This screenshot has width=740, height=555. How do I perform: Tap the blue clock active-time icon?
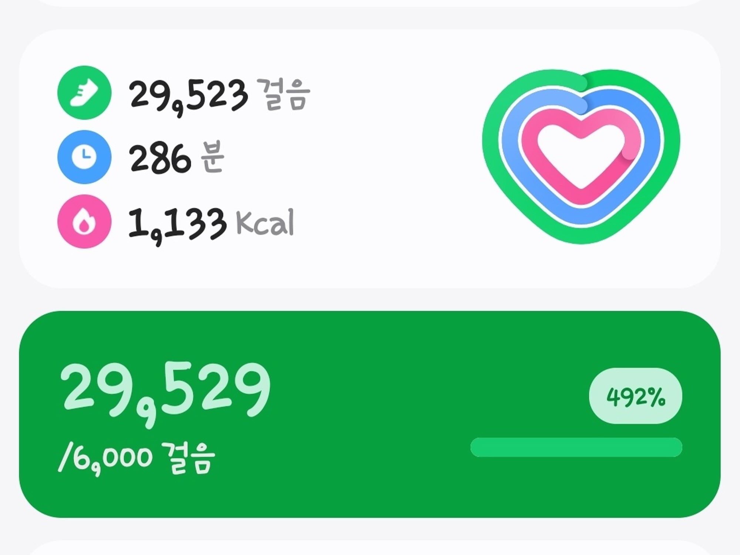(84, 157)
